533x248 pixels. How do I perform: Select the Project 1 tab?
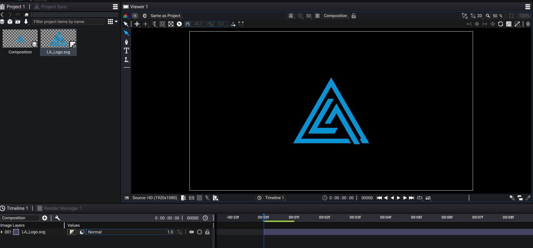(x=13, y=7)
